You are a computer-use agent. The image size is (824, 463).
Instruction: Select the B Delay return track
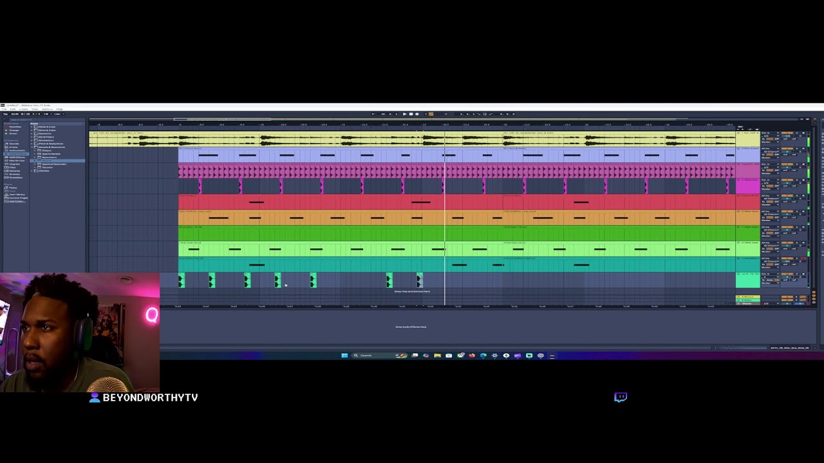click(748, 300)
